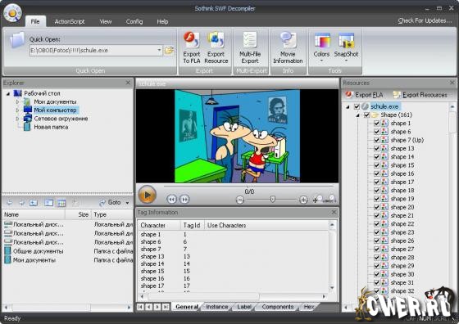Image resolution: width=459 pixels, height=324 pixels.
Task: Show Movie Information
Action: click(288, 47)
